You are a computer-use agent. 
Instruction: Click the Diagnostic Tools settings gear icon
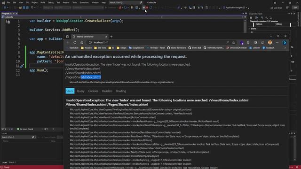(251, 18)
